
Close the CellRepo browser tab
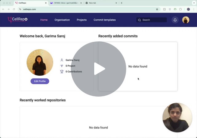pos(46,3)
